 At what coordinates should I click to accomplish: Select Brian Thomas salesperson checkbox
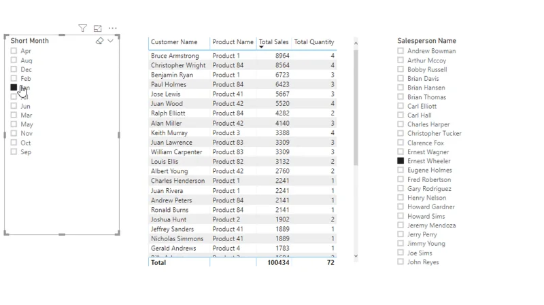coord(401,96)
